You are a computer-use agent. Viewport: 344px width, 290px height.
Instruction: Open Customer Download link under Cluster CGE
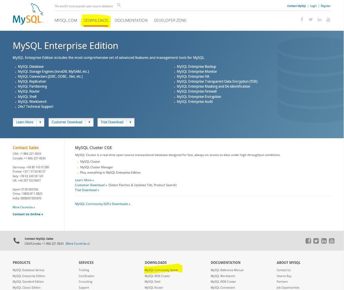(x=91, y=185)
